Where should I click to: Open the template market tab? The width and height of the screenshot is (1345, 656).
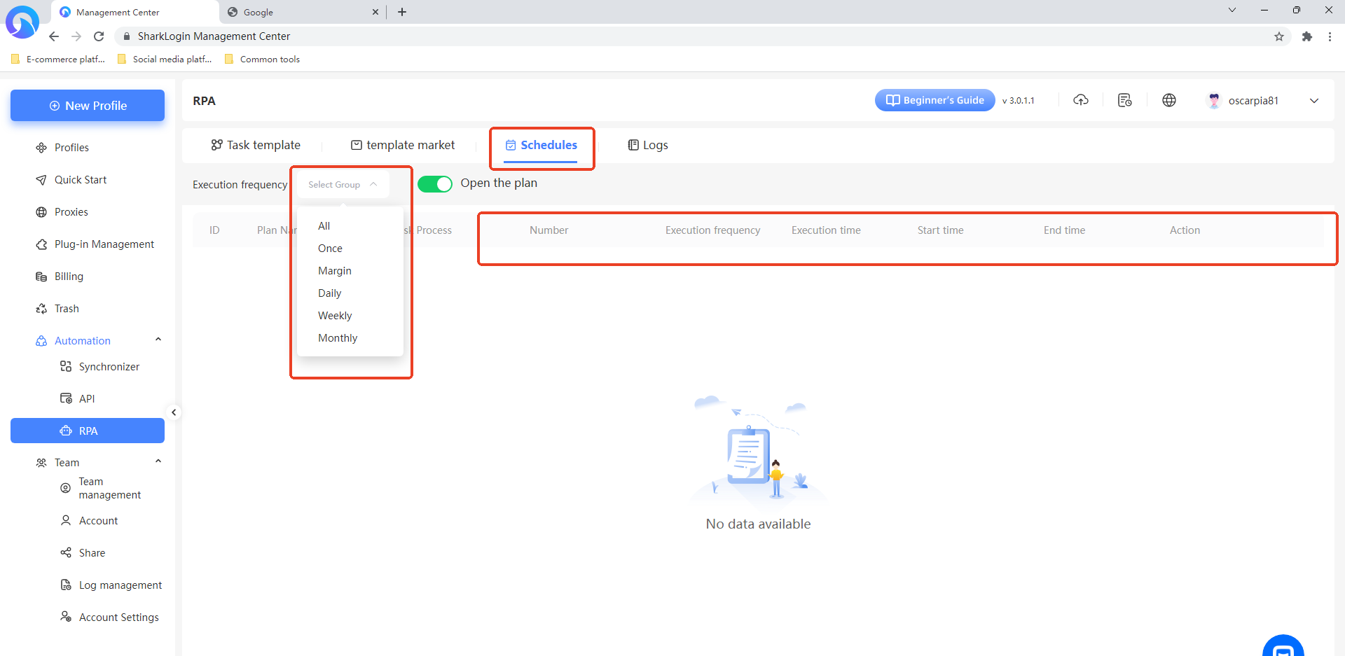[403, 145]
